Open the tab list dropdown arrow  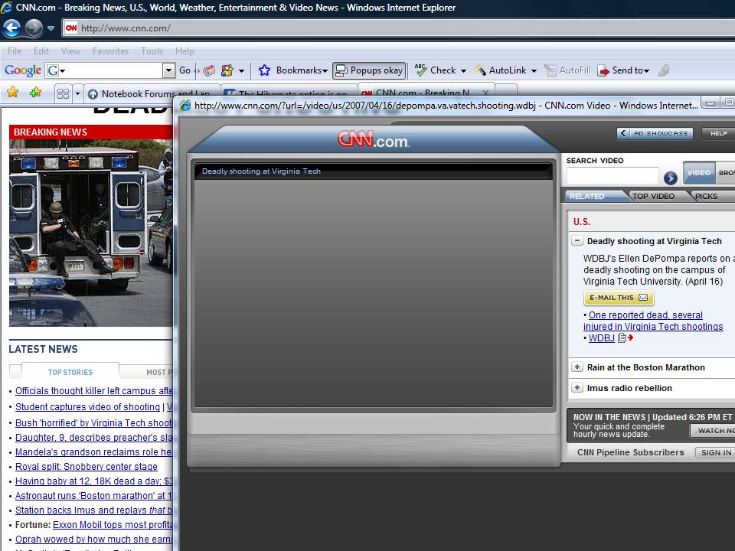click(77, 93)
